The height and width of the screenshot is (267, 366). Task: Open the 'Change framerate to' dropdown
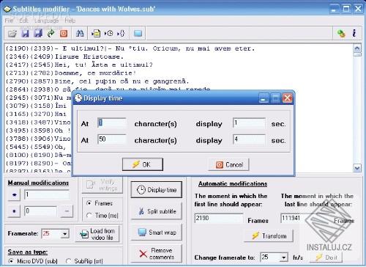pos(283,257)
